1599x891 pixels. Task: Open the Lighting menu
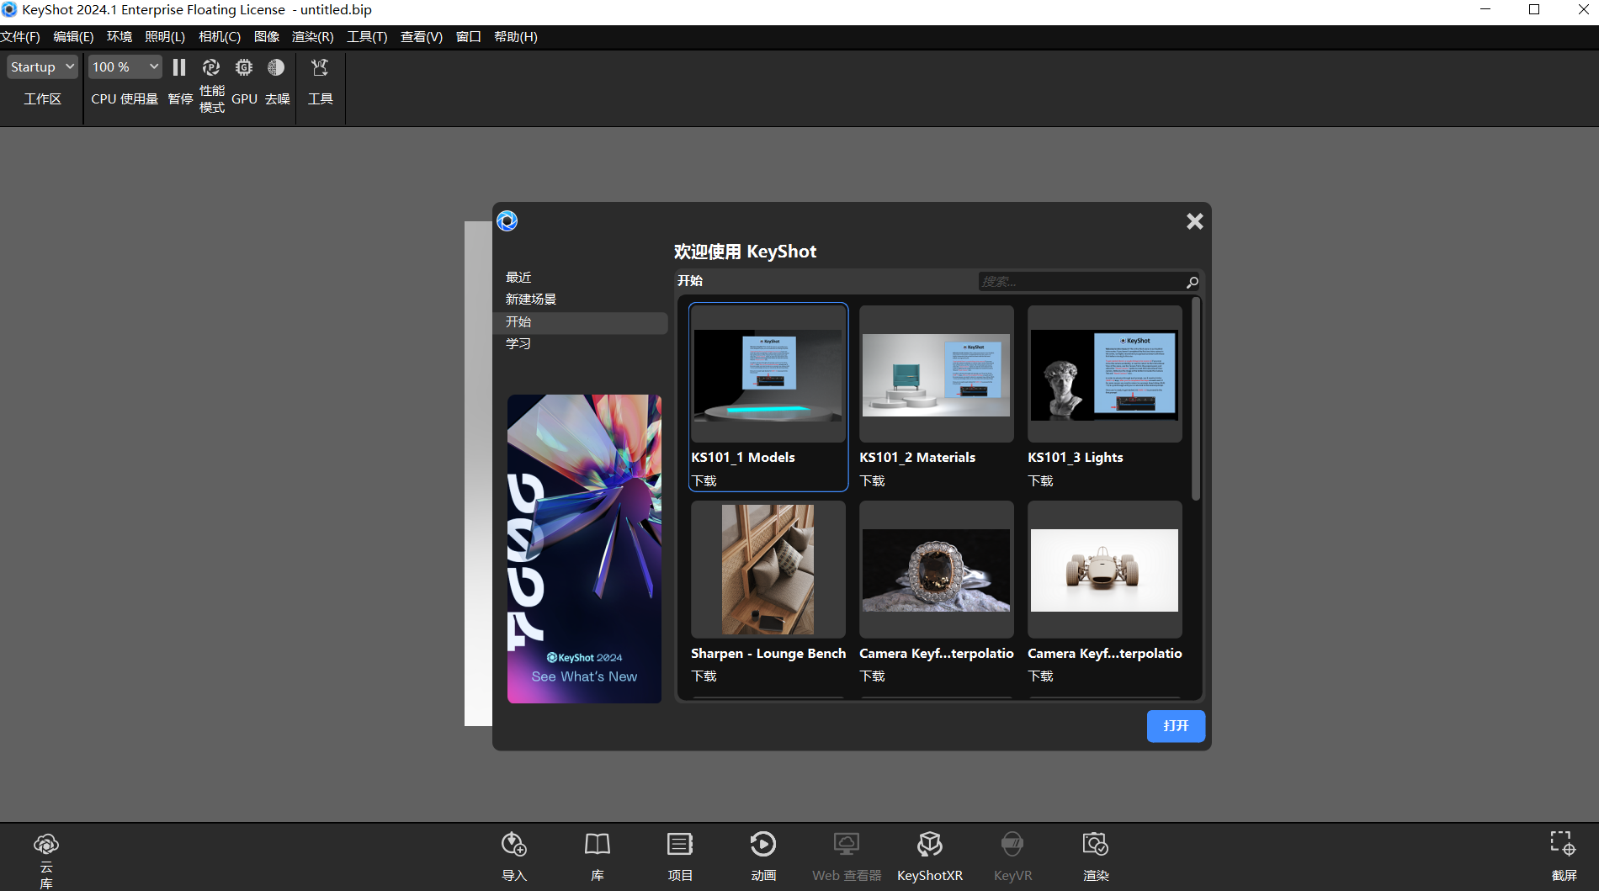165,37
